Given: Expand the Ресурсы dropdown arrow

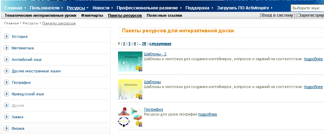Looking at the screenshot, I should pos(87,8).
